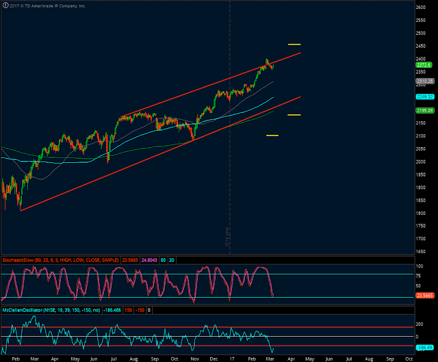Viewport: 438px width, 362px height.
Task: Click the 0 value box in the McClellan header
Action: (x=149, y=310)
